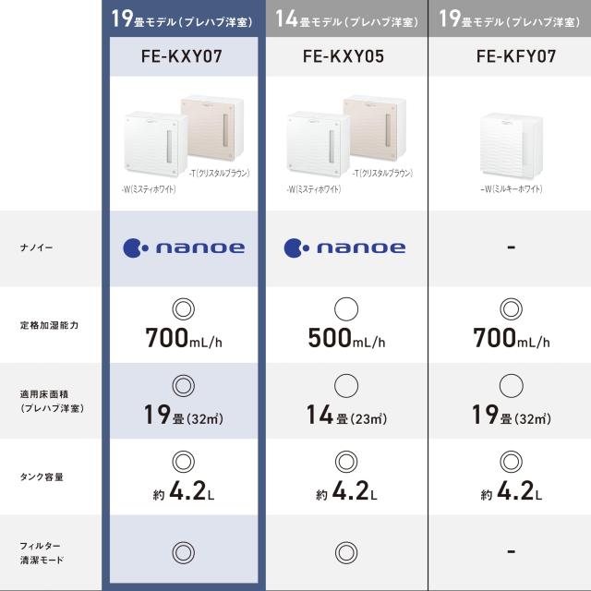
Task: Click the FE-KXY07 crystal brown product image
Action: pyautogui.click(x=212, y=128)
